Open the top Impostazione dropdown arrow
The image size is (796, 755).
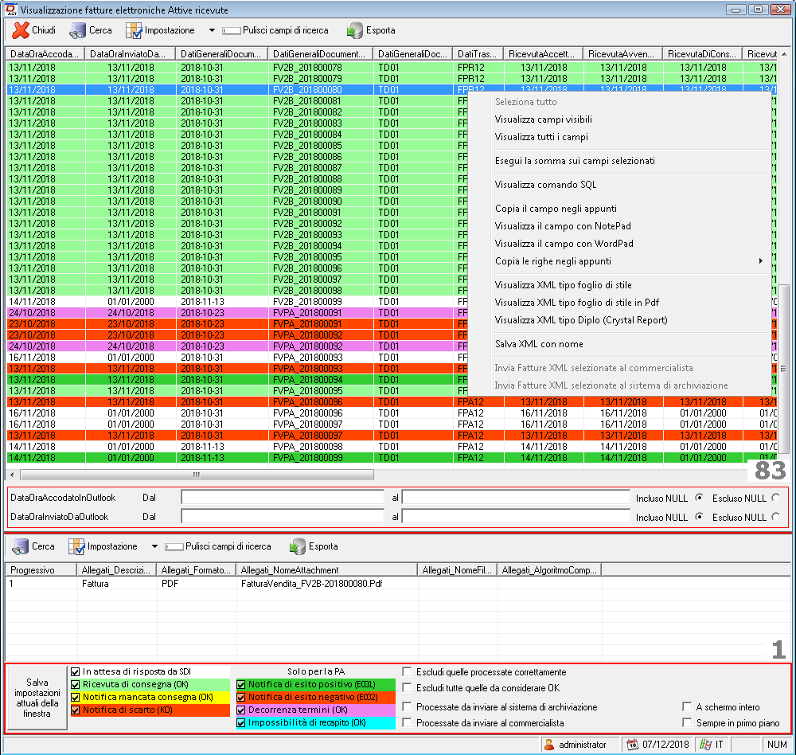pos(212,30)
